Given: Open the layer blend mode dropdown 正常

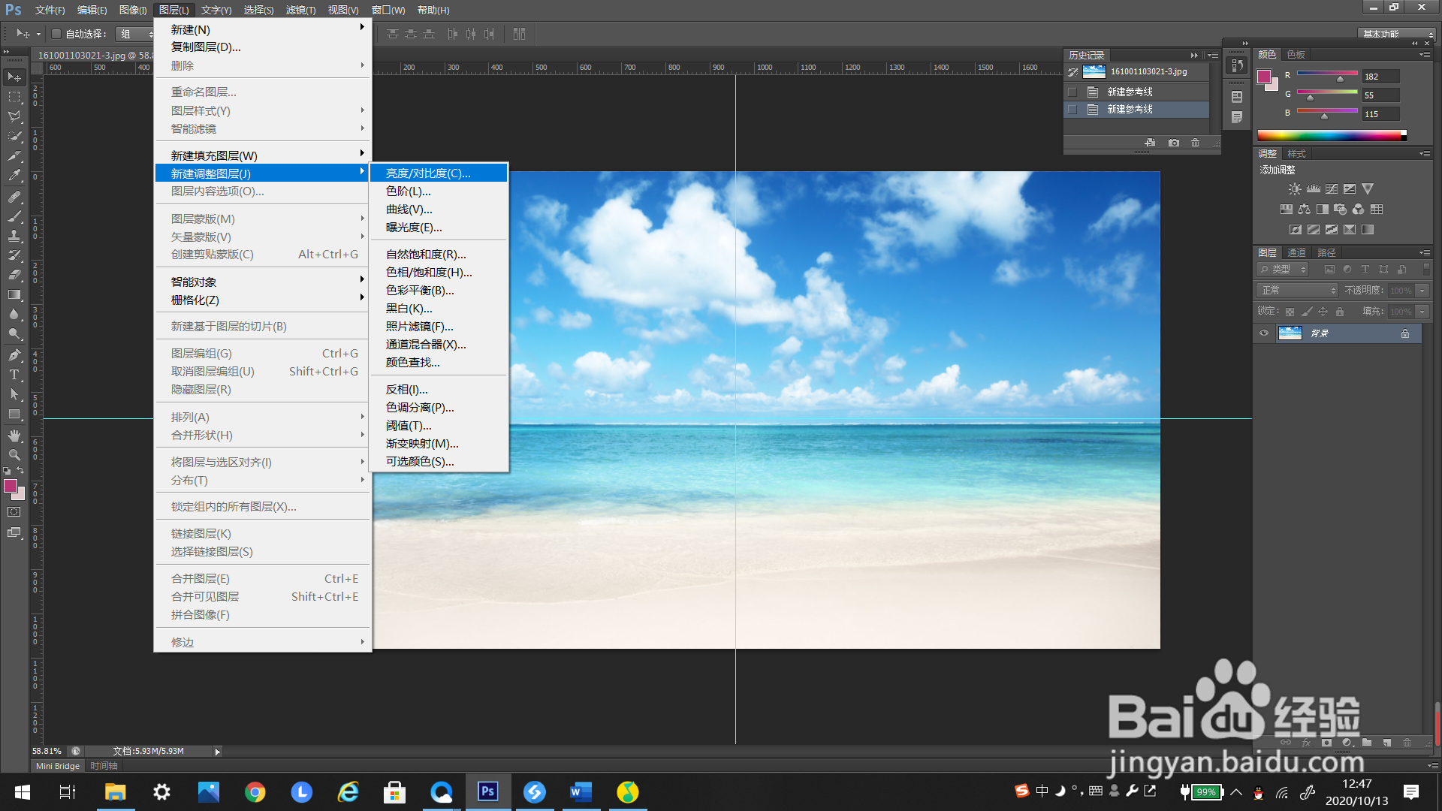Looking at the screenshot, I should [1299, 291].
